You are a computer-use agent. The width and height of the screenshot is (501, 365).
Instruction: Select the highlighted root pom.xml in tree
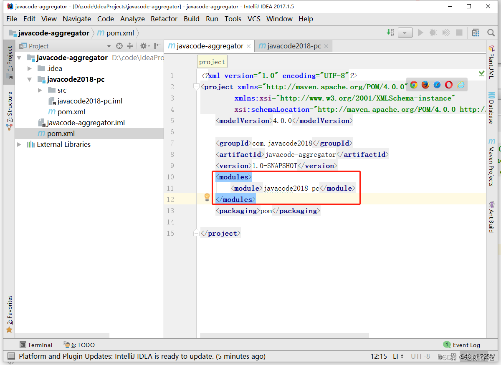[89, 133]
